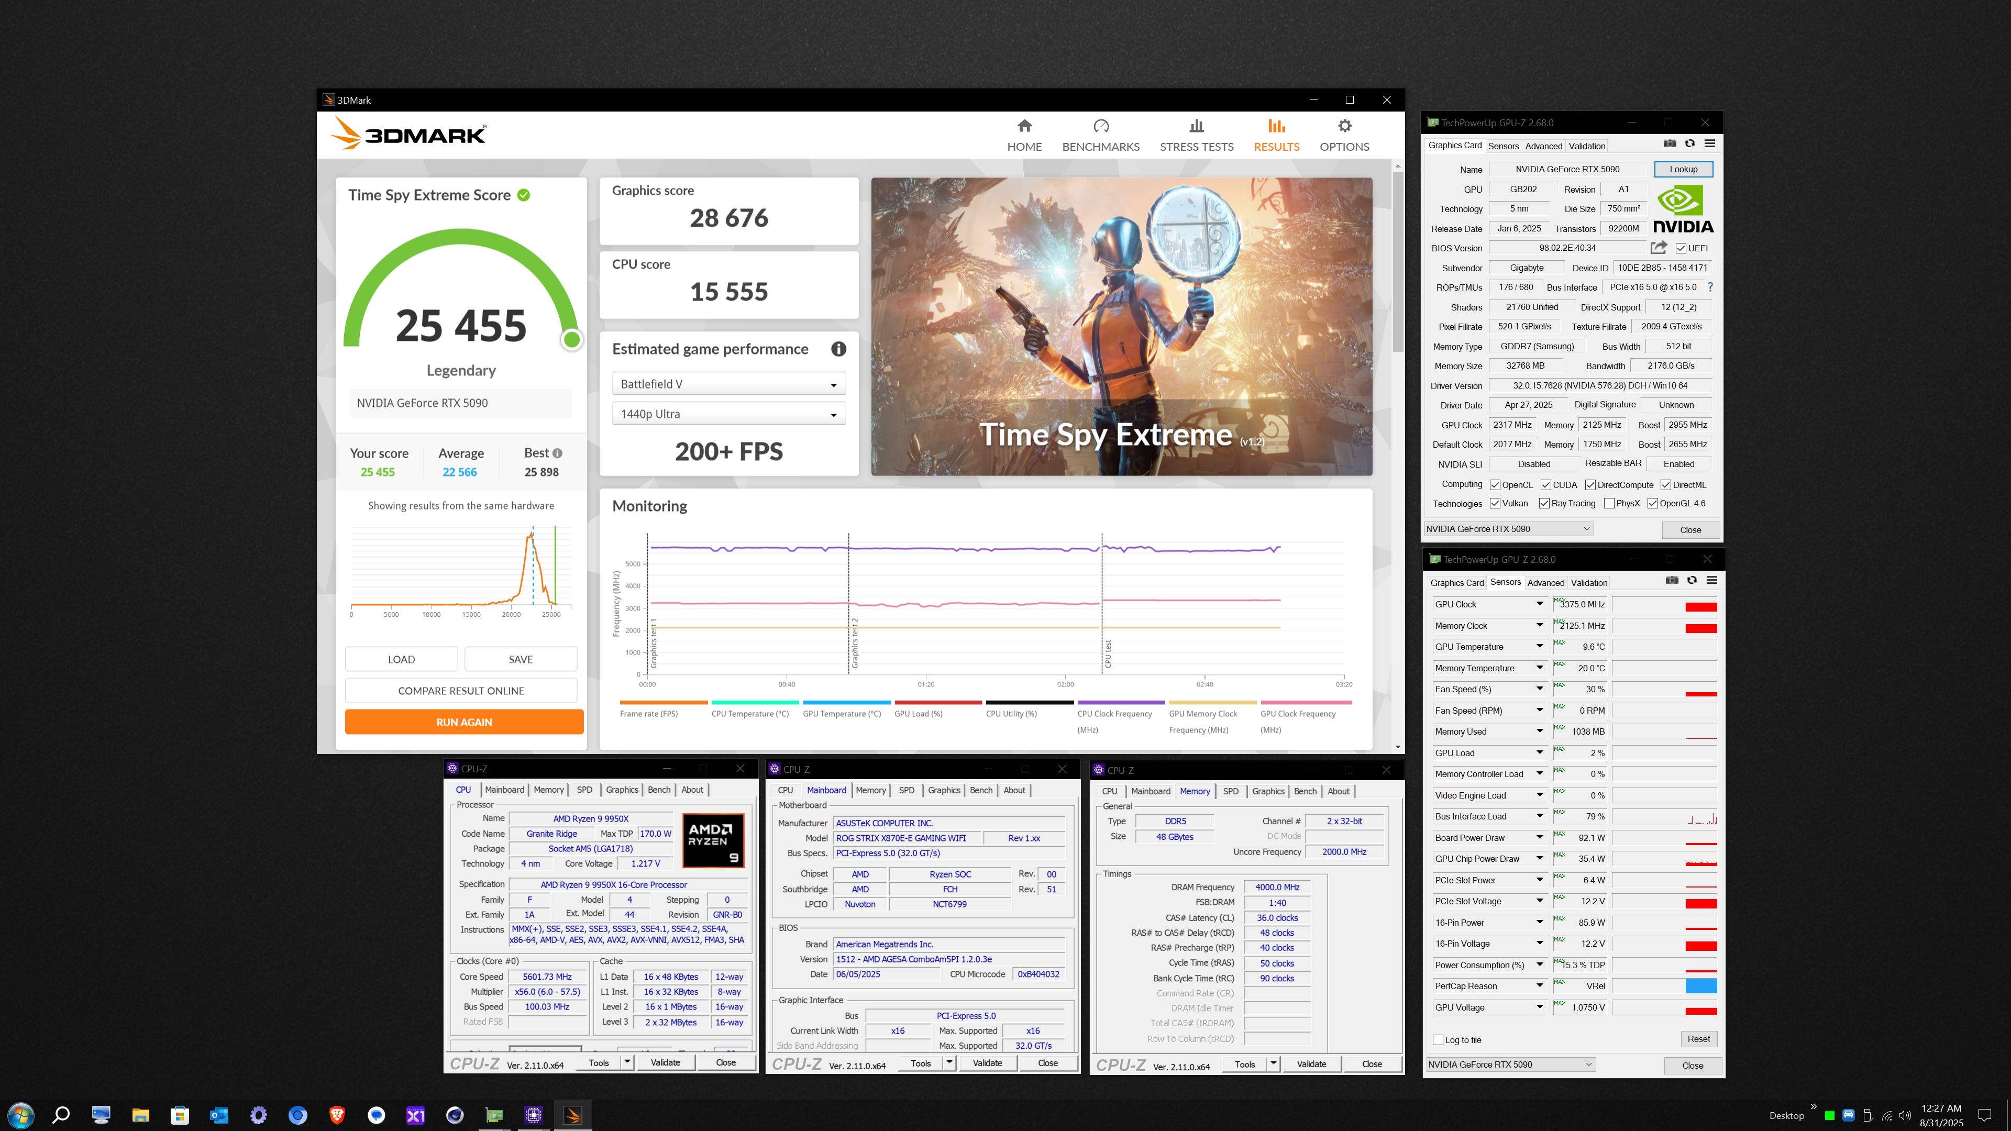The height and width of the screenshot is (1131, 2011).
Task: Take screenshot with camera icon in GPU-Z Graphics Card window
Action: tap(1670, 143)
